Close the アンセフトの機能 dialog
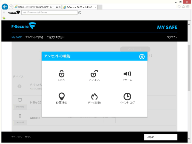 pyautogui.click(x=142, y=56)
